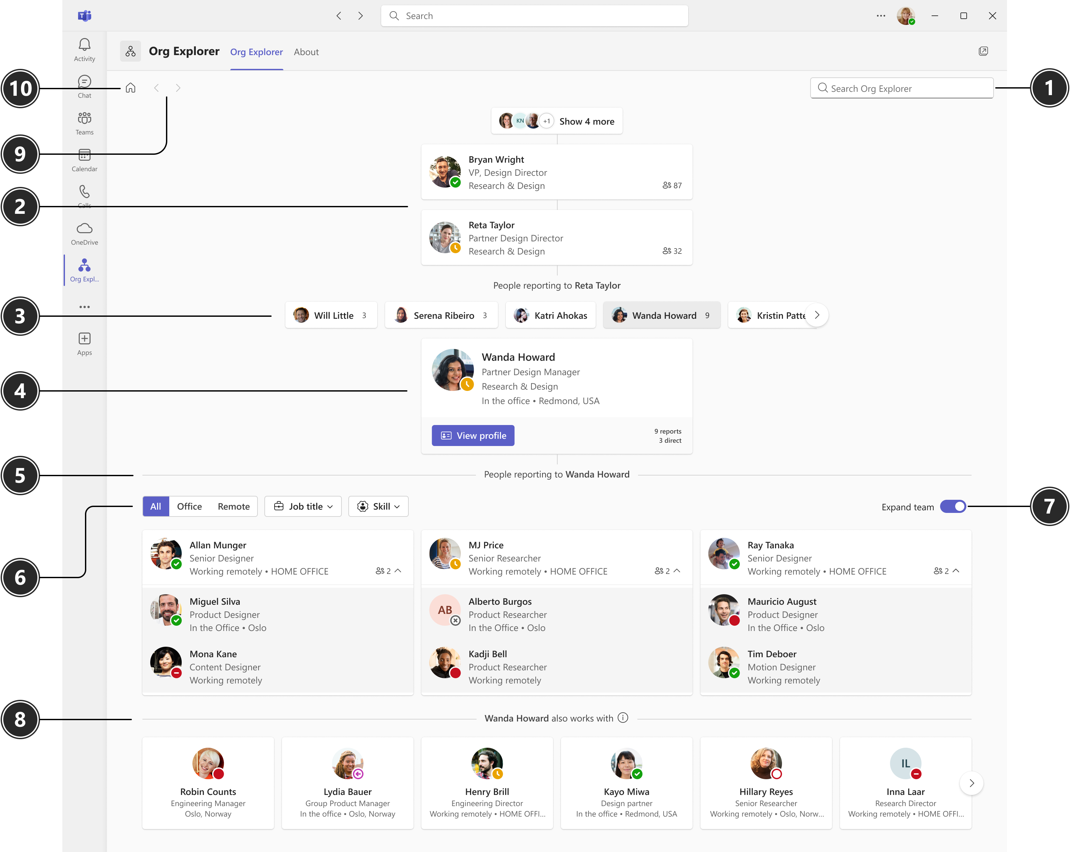The height and width of the screenshot is (852, 1070).
Task: Click the Home icon in Org Explorer
Action: [x=131, y=87]
